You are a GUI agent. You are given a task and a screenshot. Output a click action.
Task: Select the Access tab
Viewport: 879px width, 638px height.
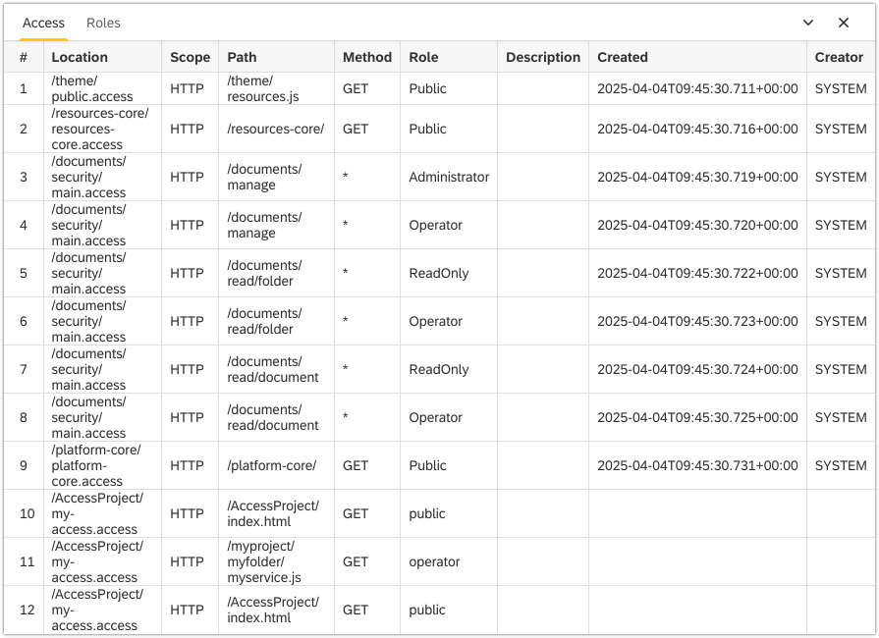[x=44, y=23]
